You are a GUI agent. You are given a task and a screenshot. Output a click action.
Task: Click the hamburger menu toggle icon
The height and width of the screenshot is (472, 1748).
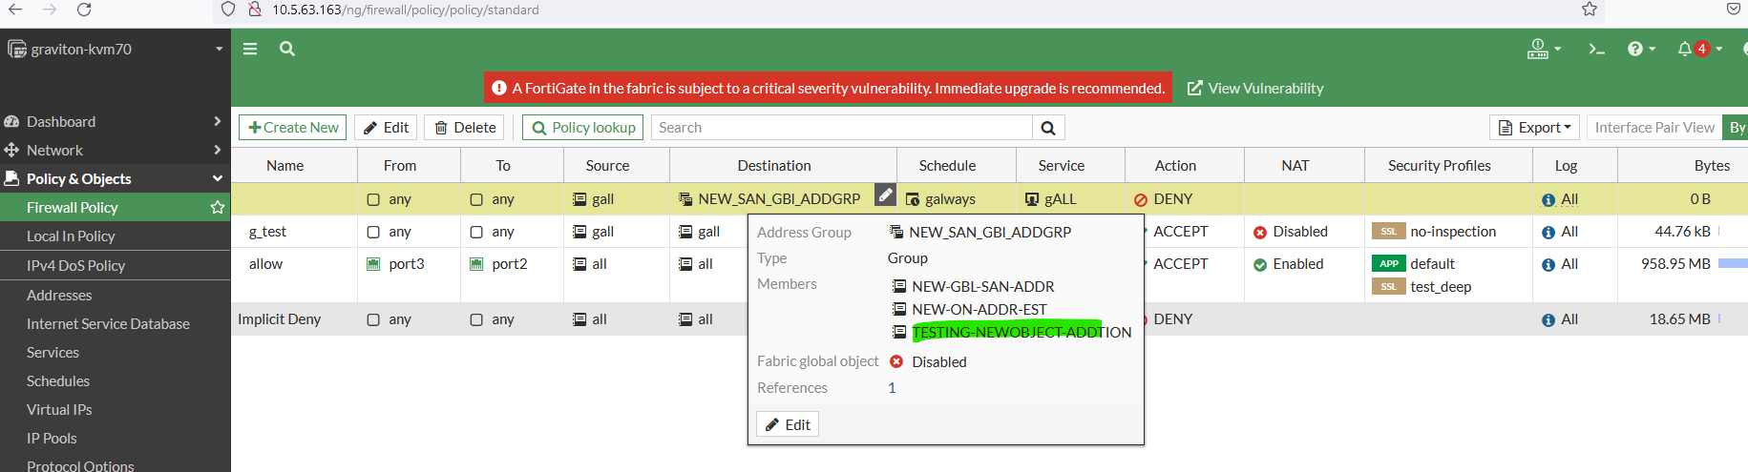pyautogui.click(x=250, y=49)
